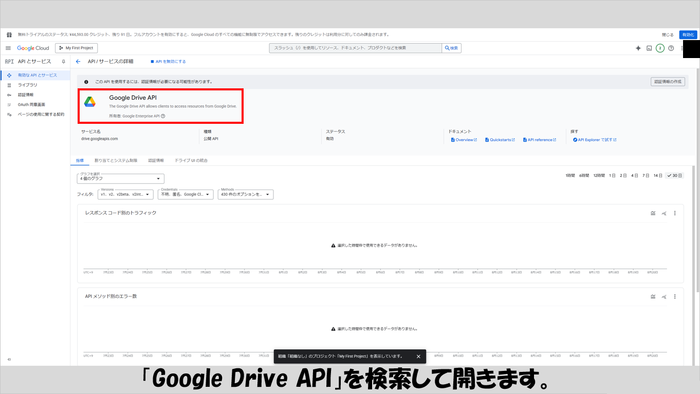Image resolution: width=700 pixels, height=394 pixels.
Task: Open the ドライブ UI の統合 tab
Action: [191, 160]
